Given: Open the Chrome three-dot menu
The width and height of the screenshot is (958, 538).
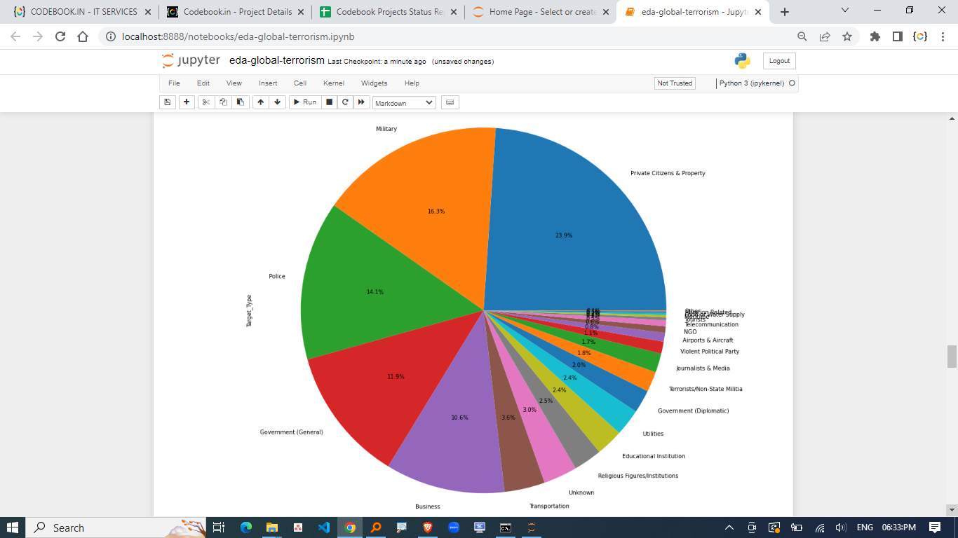Looking at the screenshot, I should 943,36.
